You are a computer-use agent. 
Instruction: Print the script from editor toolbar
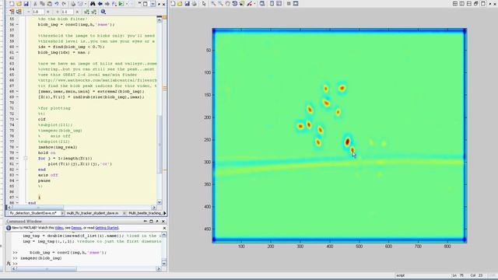[x=73, y=4]
